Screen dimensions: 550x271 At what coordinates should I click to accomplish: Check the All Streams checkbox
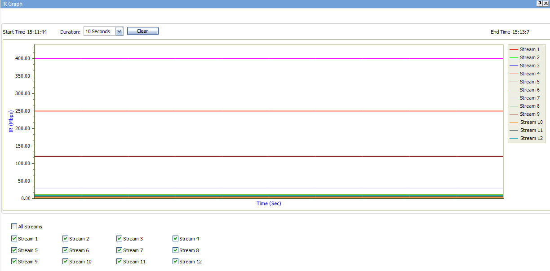pos(14,227)
